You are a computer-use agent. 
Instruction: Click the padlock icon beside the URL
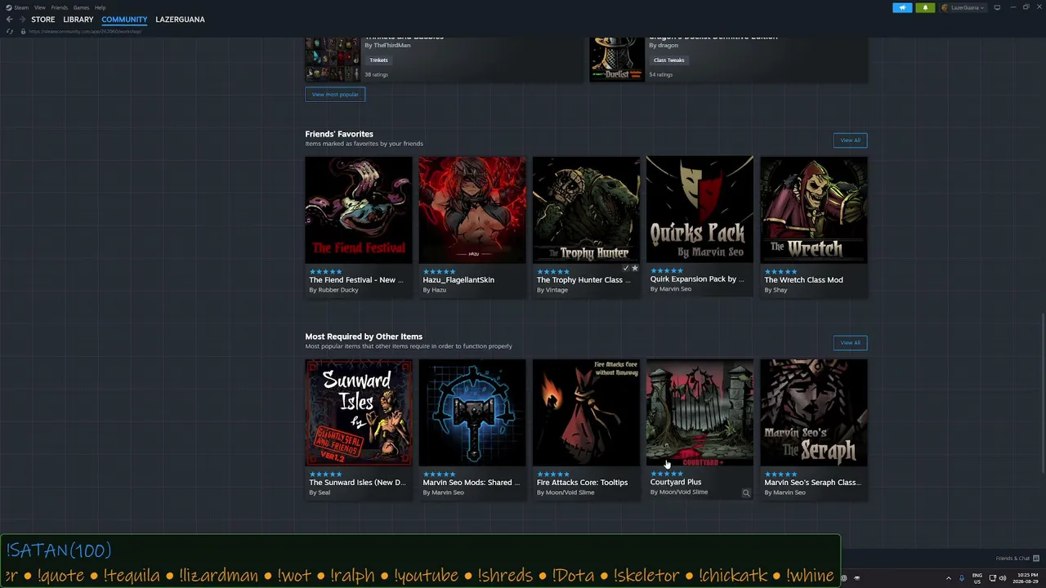pos(24,31)
